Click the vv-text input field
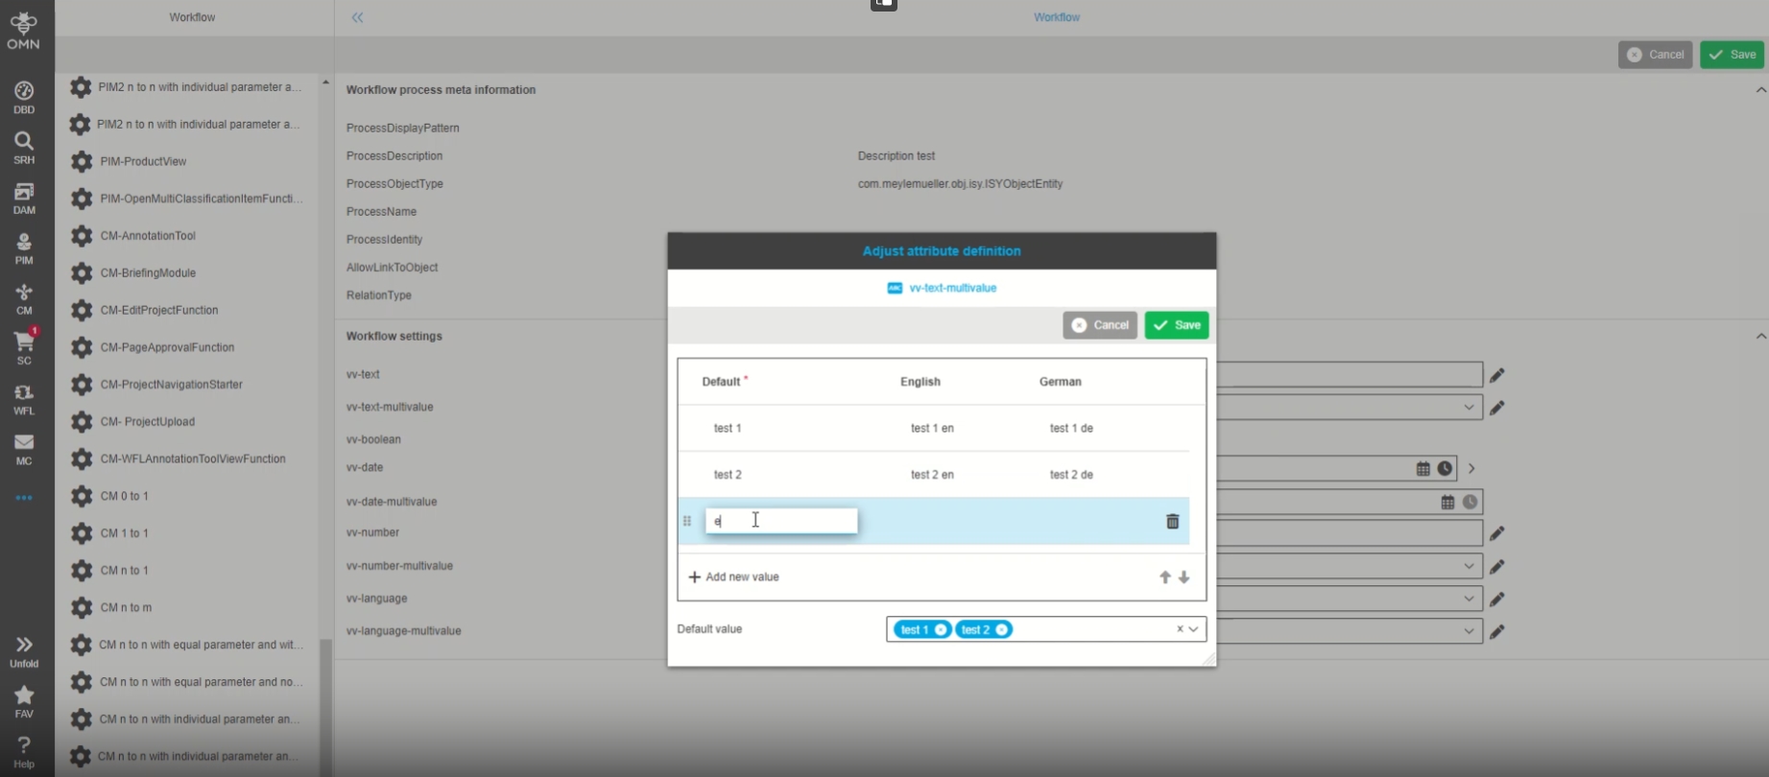 [1350, 374]
